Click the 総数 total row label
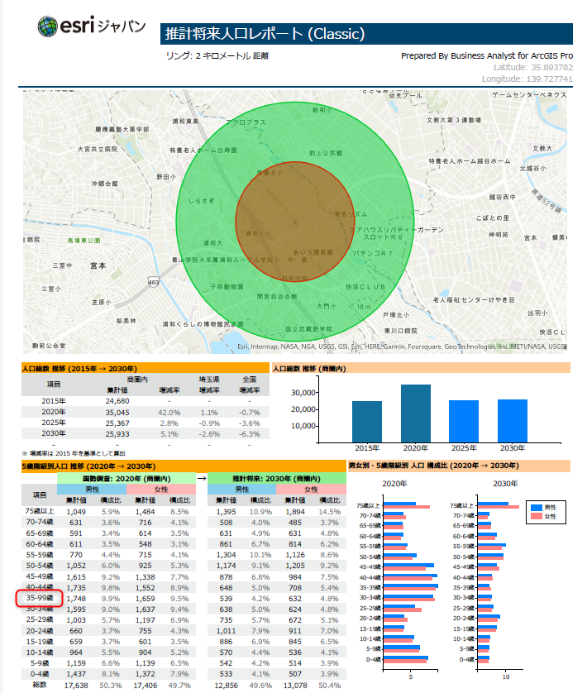 point(40,685)
